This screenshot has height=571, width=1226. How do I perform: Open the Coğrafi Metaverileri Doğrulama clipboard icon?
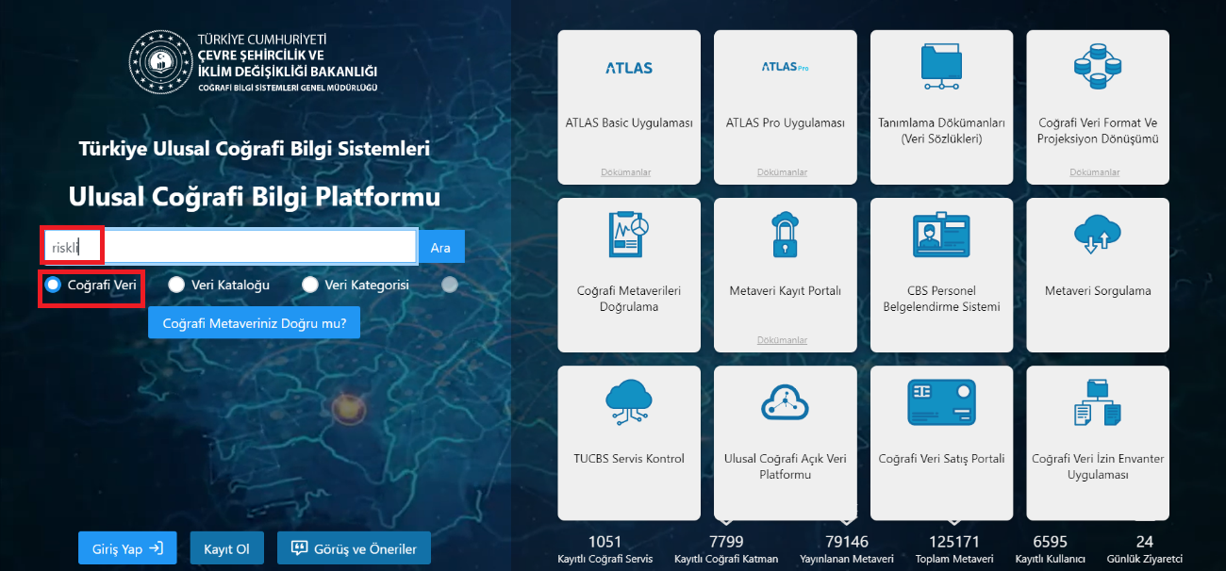(x=629, y=236)
